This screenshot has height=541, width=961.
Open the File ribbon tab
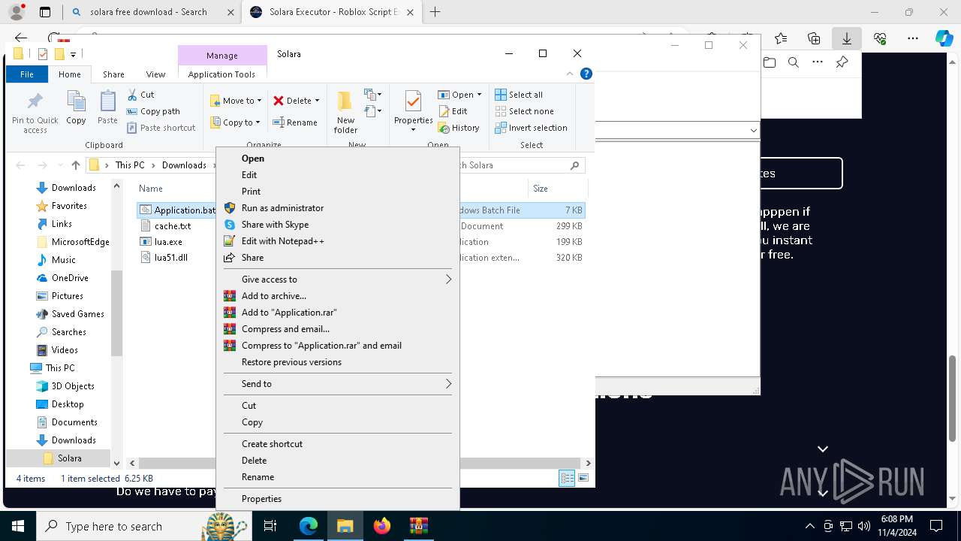(27, 74)
